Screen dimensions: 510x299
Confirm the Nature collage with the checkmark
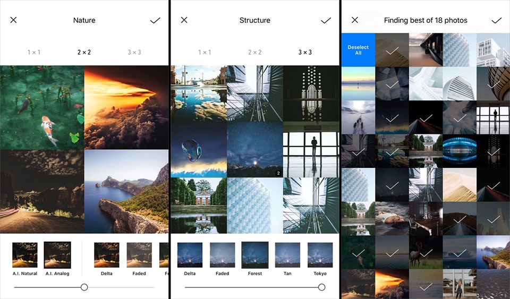(x=155, y=21)
